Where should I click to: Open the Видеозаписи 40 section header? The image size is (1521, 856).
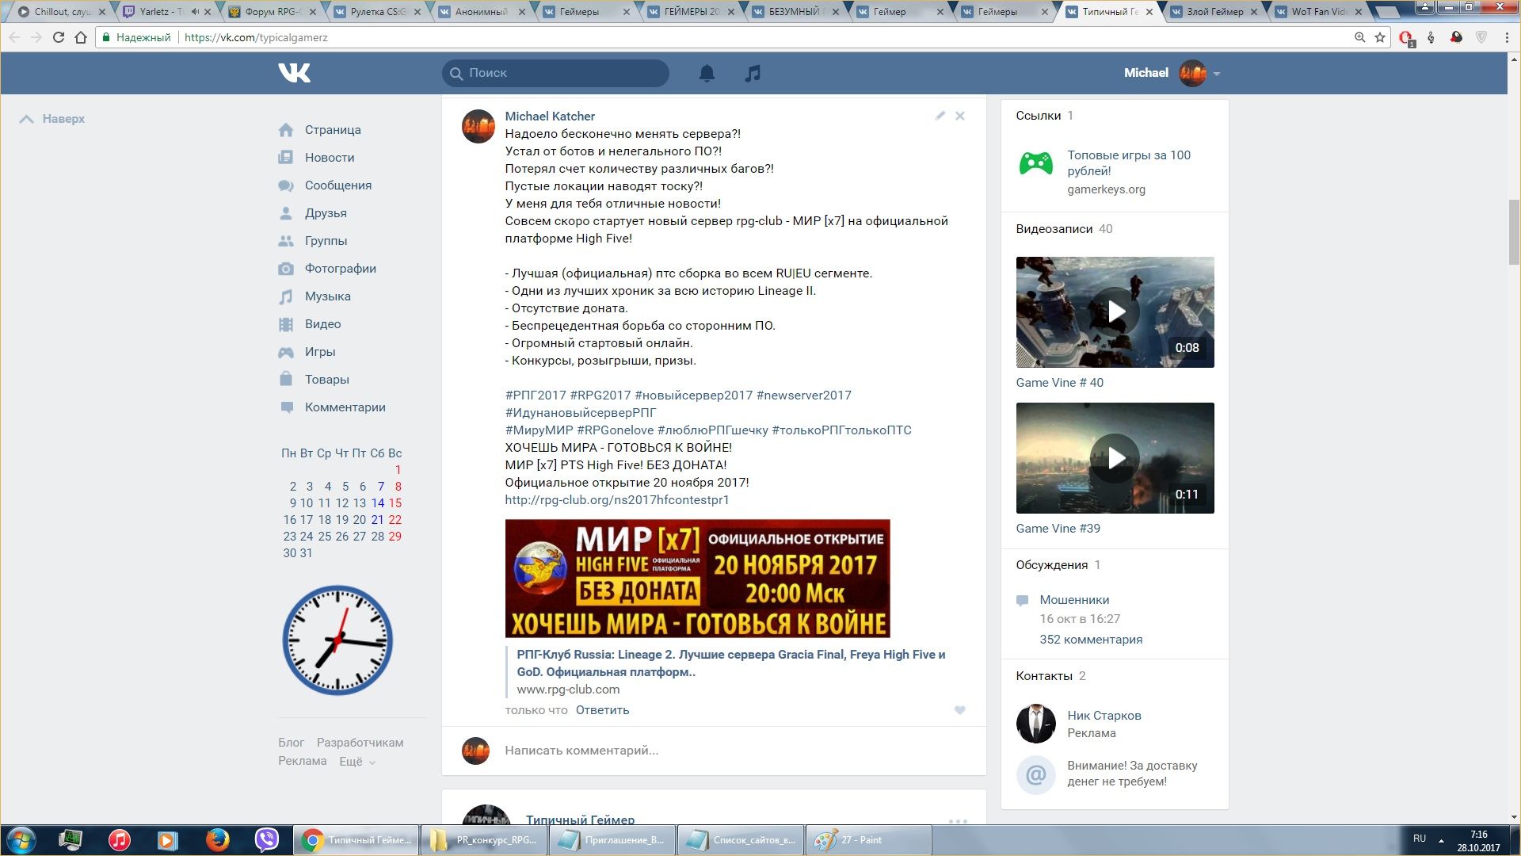tap(1064, 229)
